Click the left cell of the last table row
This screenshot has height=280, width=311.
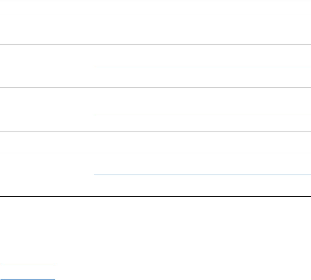pyautogui.click(x=47, y=175)
